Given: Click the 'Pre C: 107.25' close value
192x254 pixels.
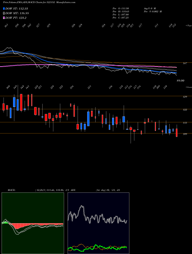Looking at the screenshot, I should click(121, 18).
